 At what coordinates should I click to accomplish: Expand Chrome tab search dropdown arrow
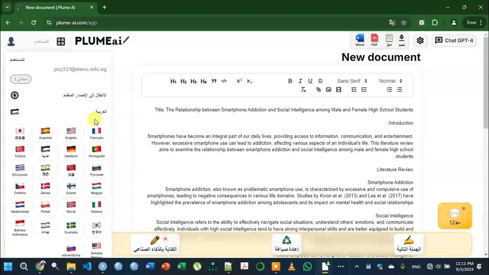(7, 7)
